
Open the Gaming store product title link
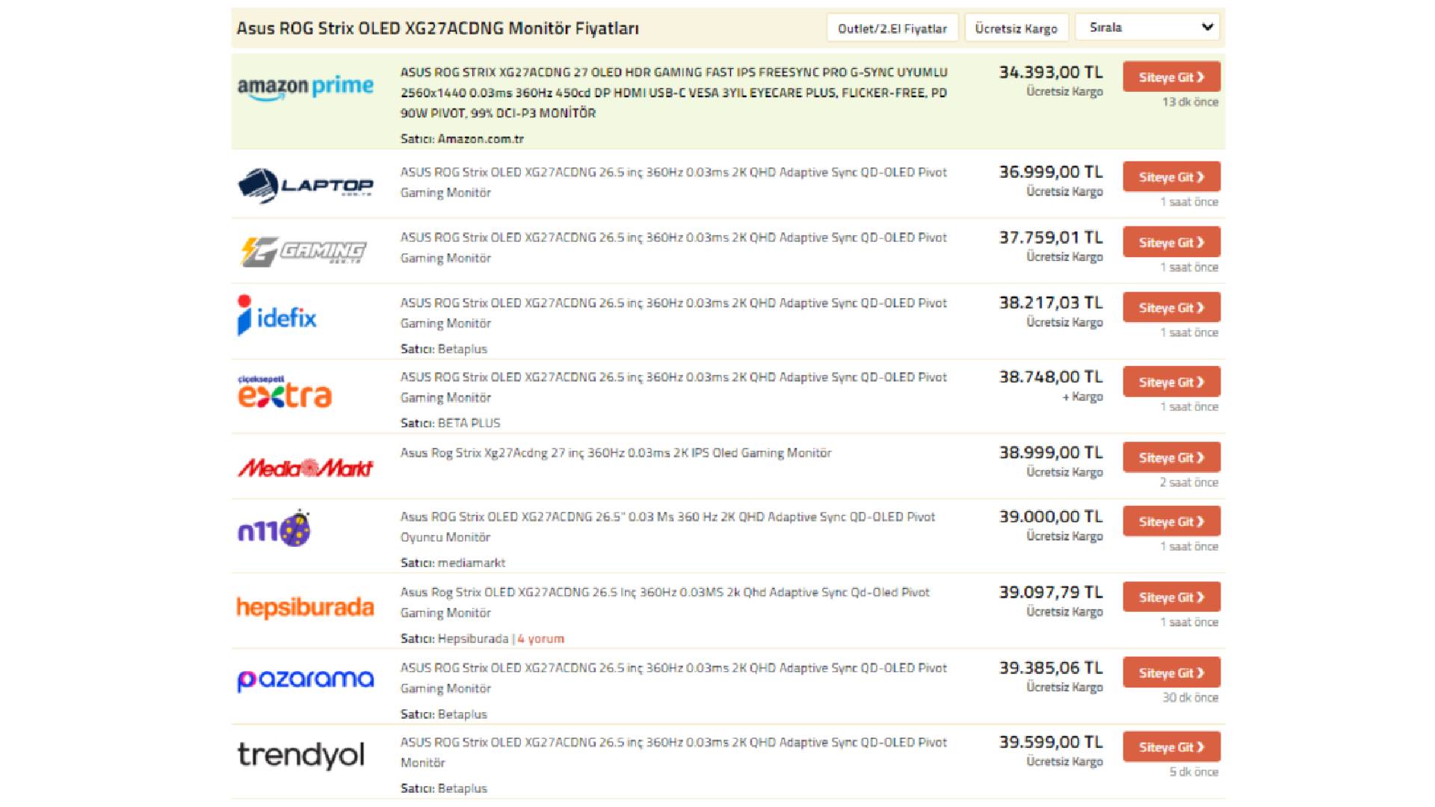click(673, 247)
